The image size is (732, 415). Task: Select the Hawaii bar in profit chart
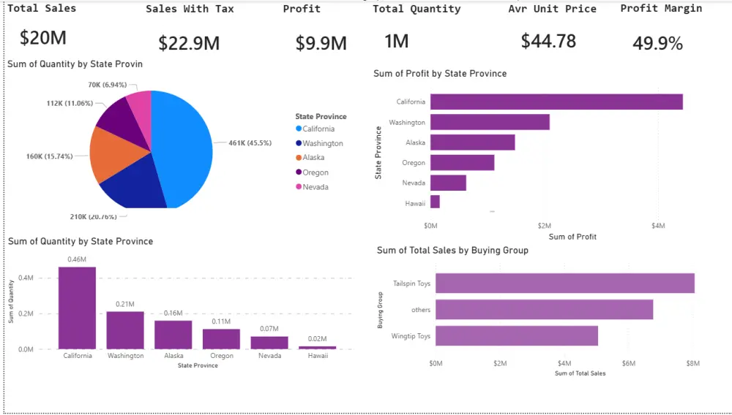pyautogui.click(x=435, y=202)
